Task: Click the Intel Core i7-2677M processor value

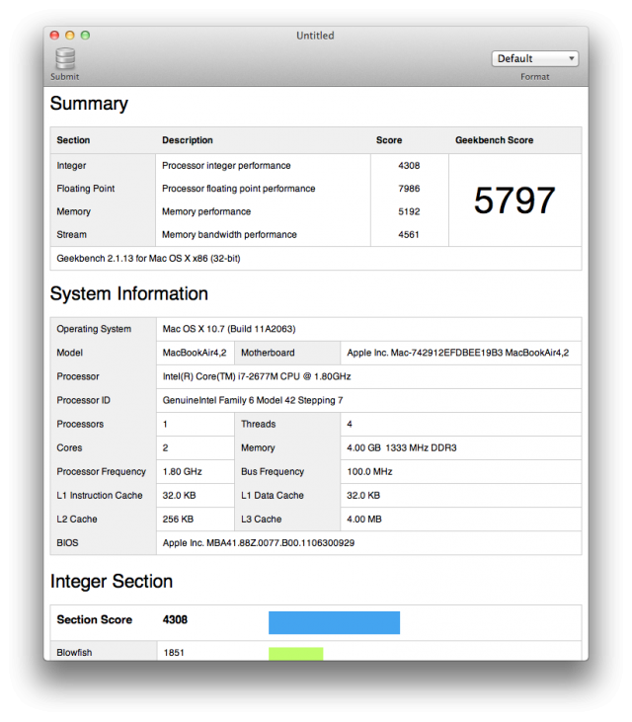Action: tap(257, 376)
